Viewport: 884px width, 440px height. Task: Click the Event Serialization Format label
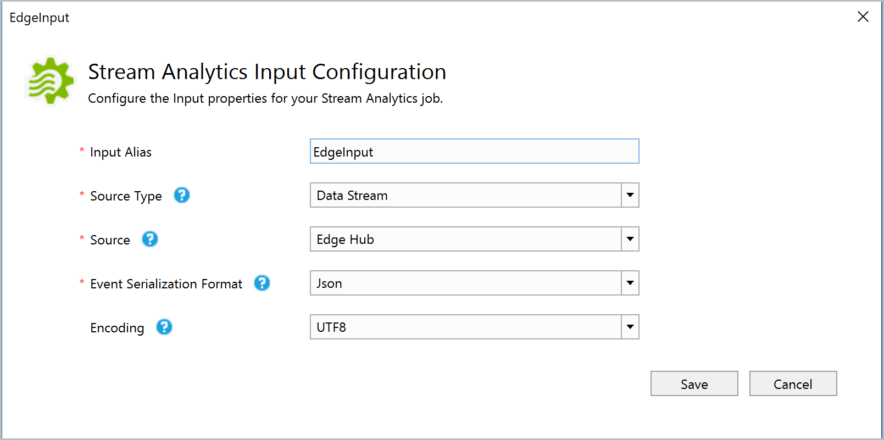[x=166, y=284]
